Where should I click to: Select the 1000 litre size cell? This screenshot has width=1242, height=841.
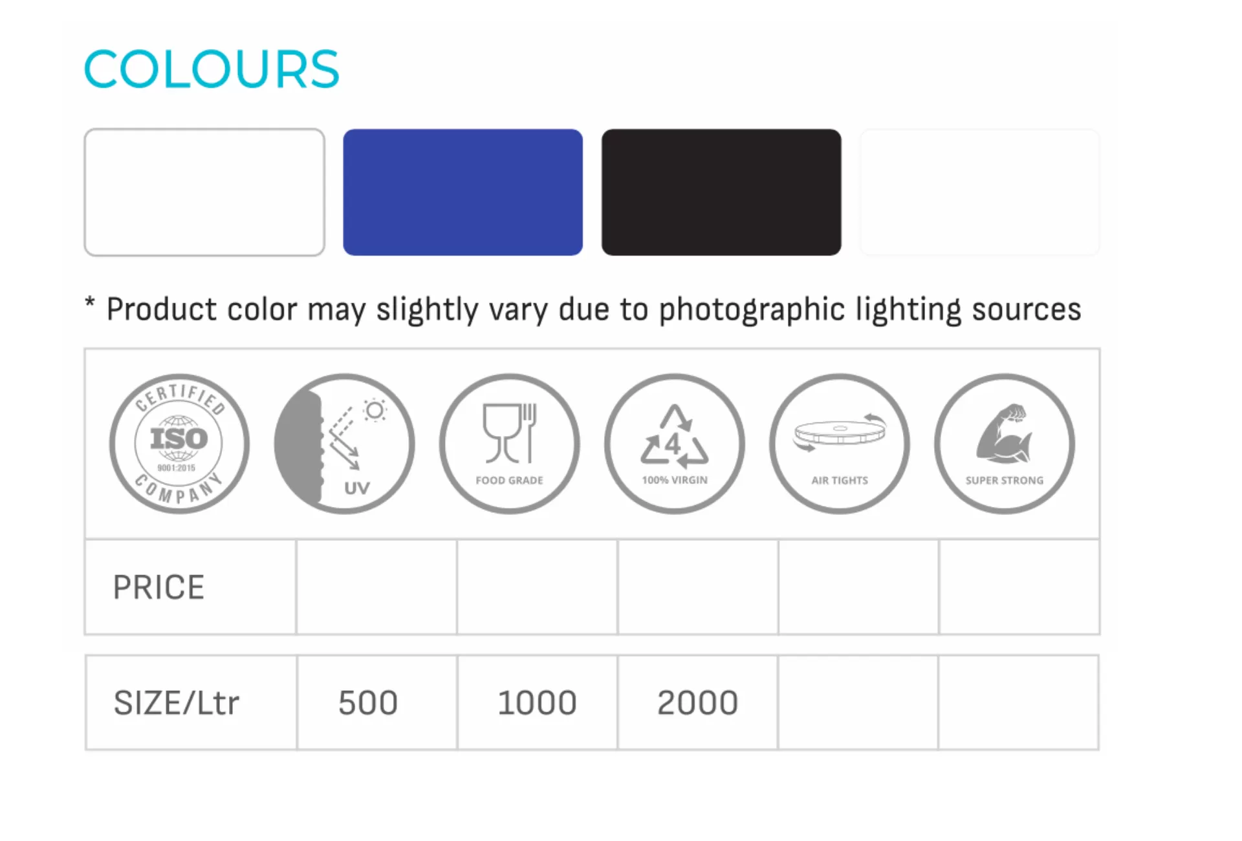537,703
